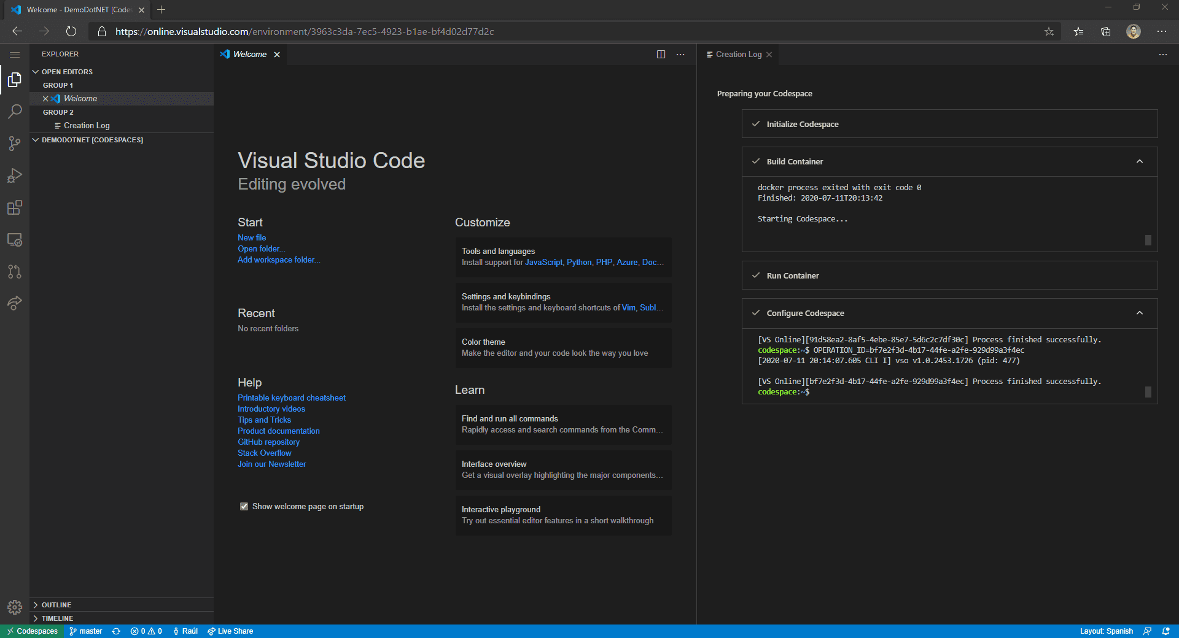The image size is (1179, 638).
Task: Open the Stack Overflow link
Action: coord(265,453)
